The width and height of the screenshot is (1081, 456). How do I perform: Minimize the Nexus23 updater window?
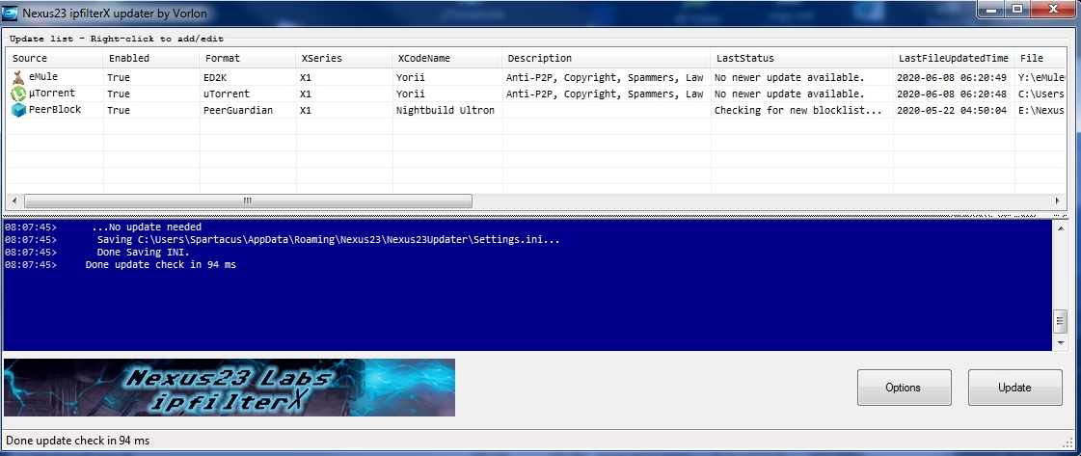[990, 9]
